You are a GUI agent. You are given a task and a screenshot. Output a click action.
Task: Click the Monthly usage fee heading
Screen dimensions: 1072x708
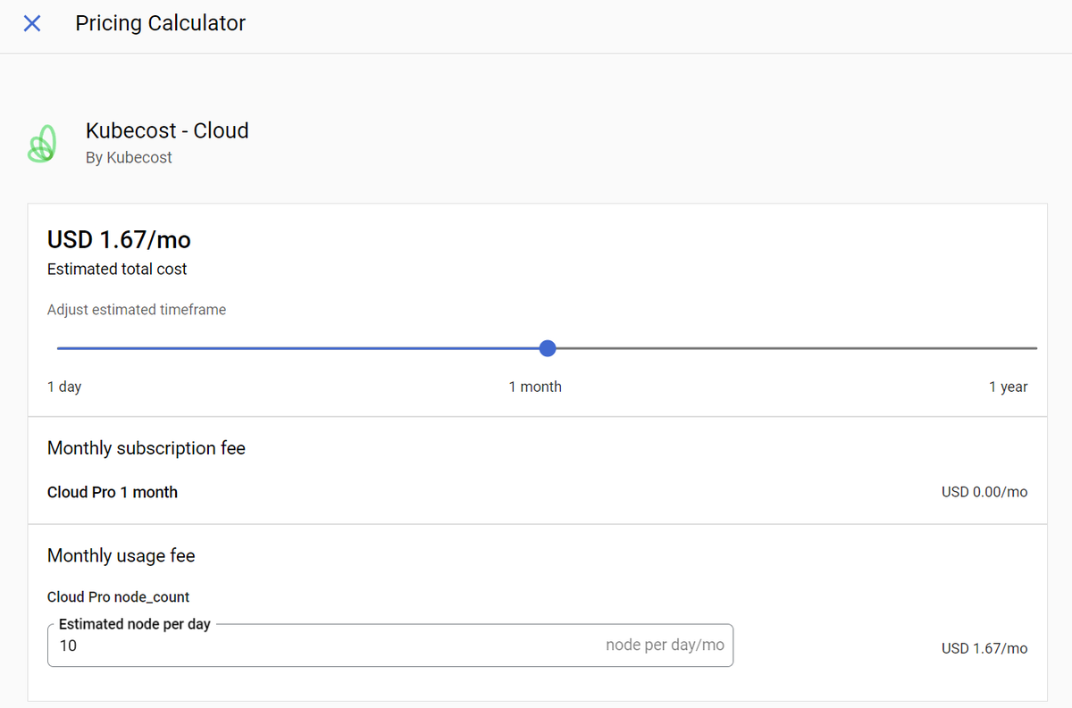121,555
